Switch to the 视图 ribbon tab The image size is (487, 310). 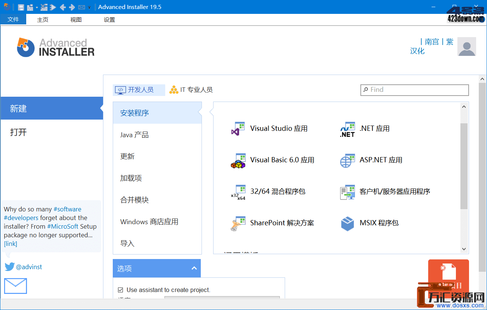[76, 20]
